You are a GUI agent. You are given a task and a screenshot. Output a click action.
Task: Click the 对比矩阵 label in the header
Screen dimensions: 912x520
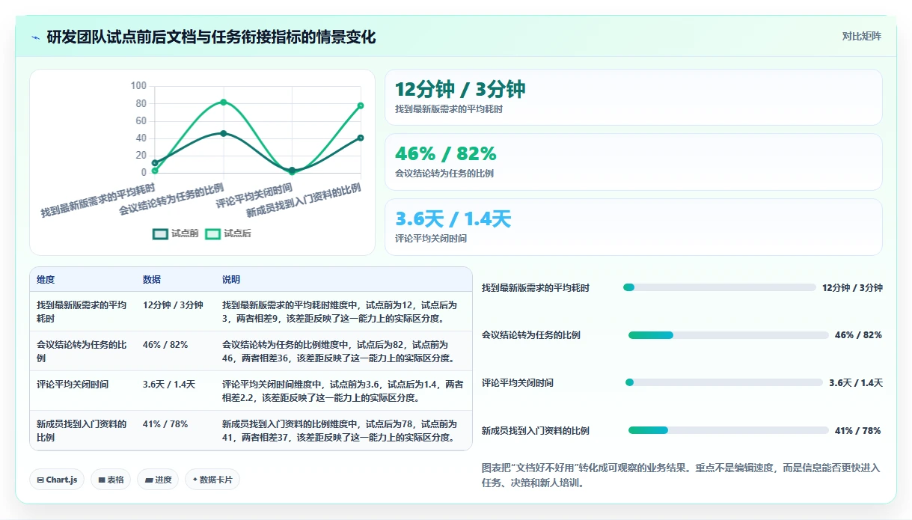861,37
